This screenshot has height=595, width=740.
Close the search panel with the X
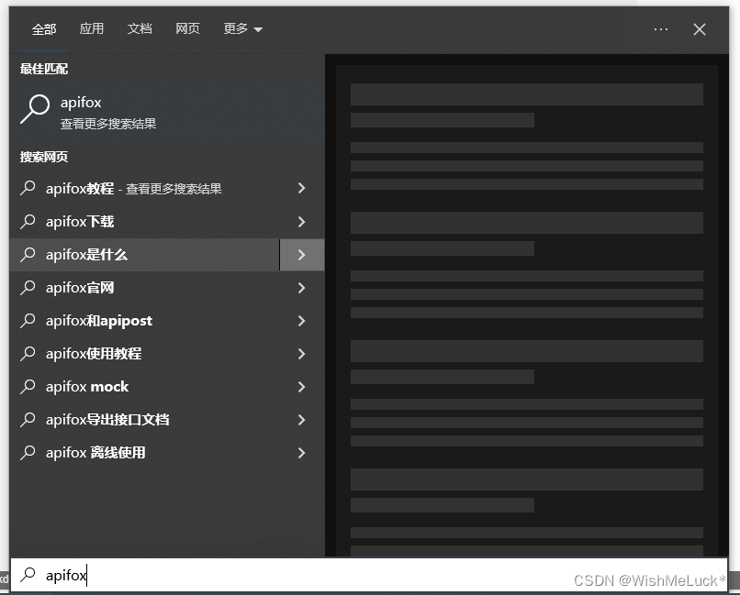[700, 29]
